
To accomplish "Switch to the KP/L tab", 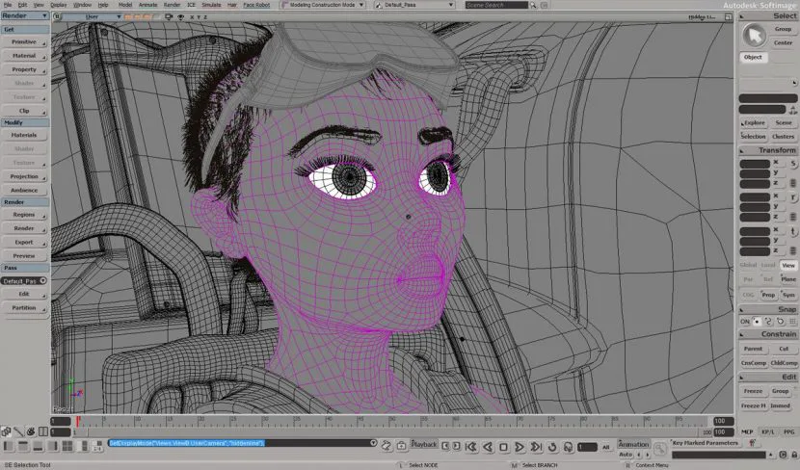I will coord(768,431).
